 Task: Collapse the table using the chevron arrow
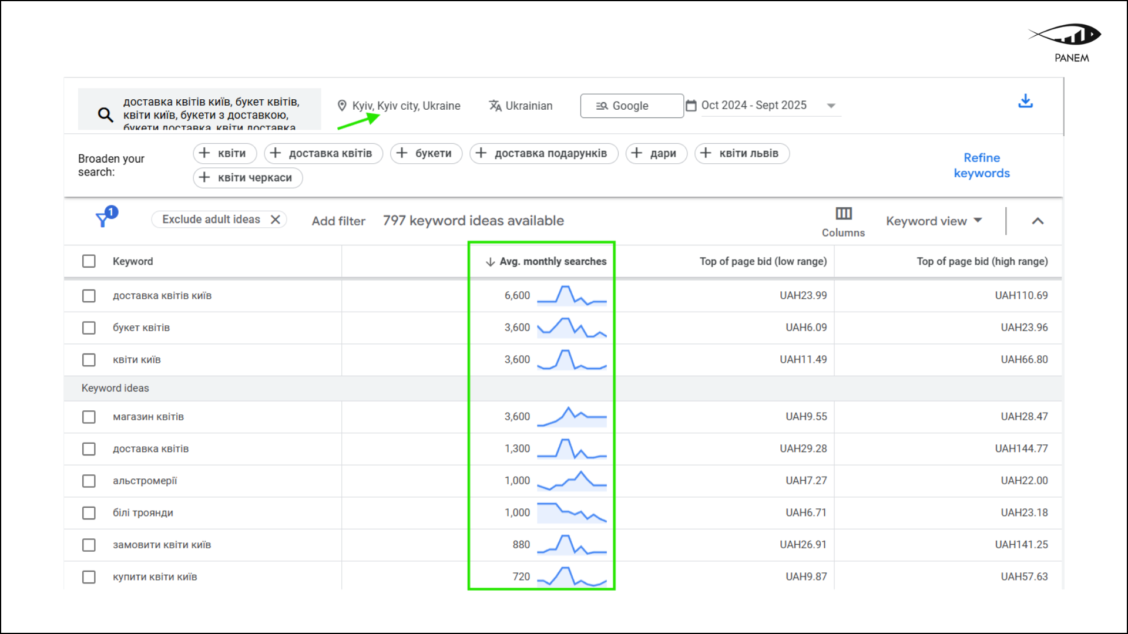point(1038,221)
